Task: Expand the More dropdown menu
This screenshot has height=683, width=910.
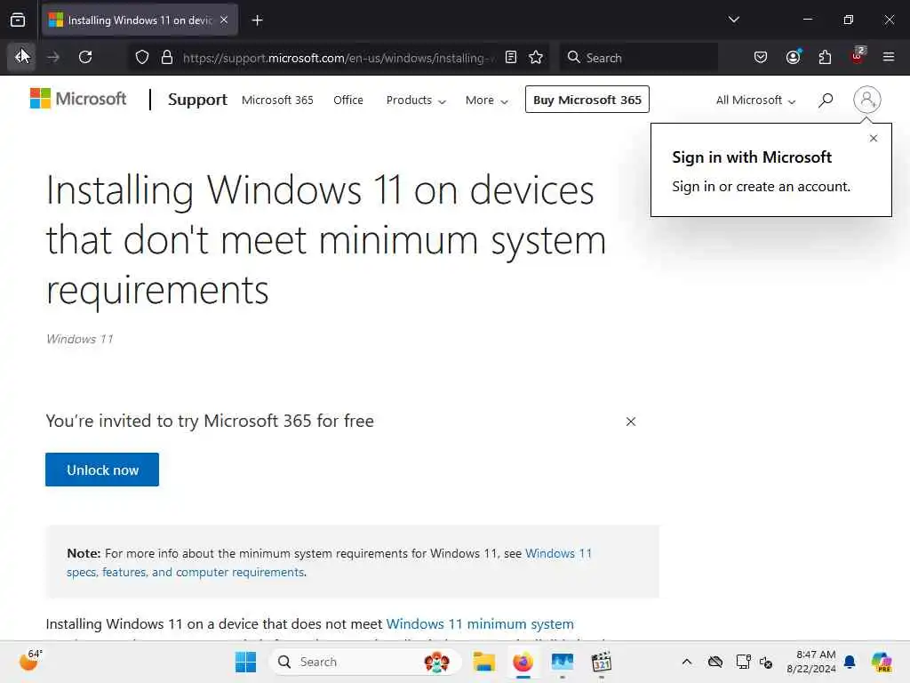Action: coord(486,100)
